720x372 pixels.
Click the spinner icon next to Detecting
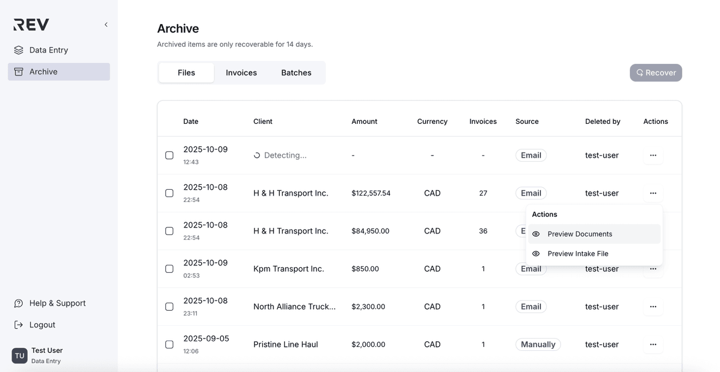click(x=257, y=155)
